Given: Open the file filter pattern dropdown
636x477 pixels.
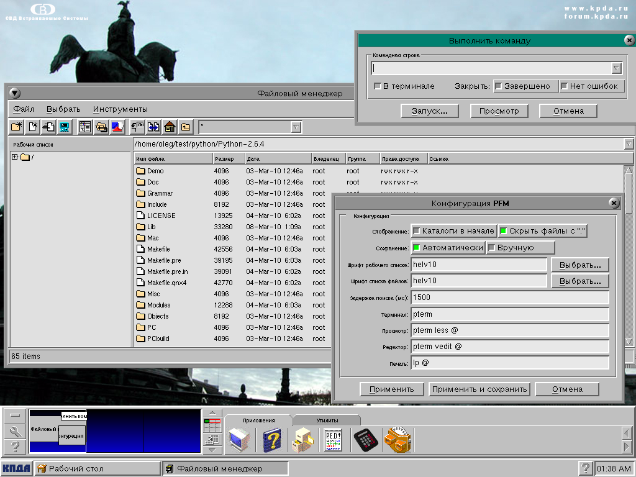Looking at the screenshot, I should coord(296,127).
